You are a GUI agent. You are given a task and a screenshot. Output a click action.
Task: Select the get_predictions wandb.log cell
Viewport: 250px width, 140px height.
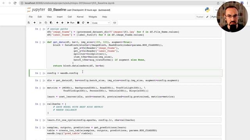pyautogui.click(x=134, y=131)
